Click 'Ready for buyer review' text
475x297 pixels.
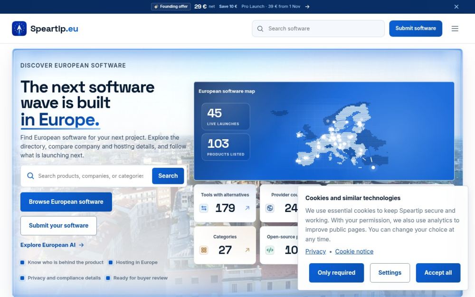[140, 278]
